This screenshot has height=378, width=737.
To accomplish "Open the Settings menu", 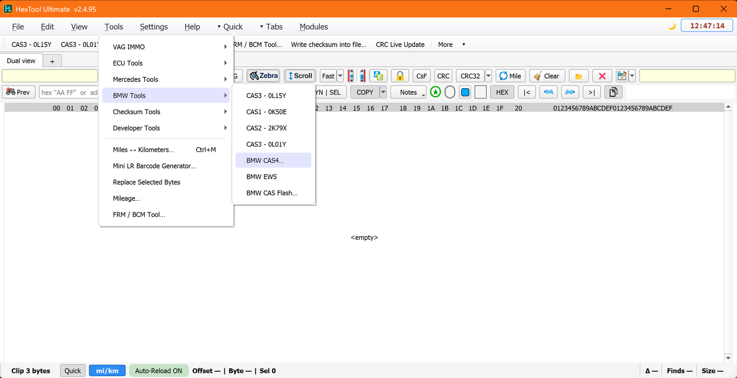I will point(154,27).
